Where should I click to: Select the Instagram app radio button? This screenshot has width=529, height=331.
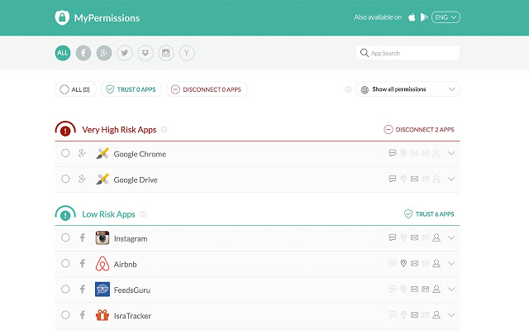click(x=65, y=238)
